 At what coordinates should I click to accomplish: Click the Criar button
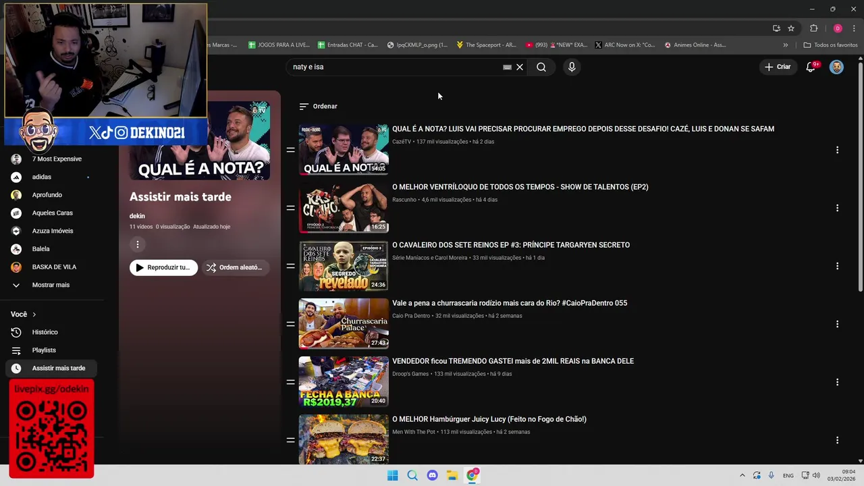[x=777, y=67]
